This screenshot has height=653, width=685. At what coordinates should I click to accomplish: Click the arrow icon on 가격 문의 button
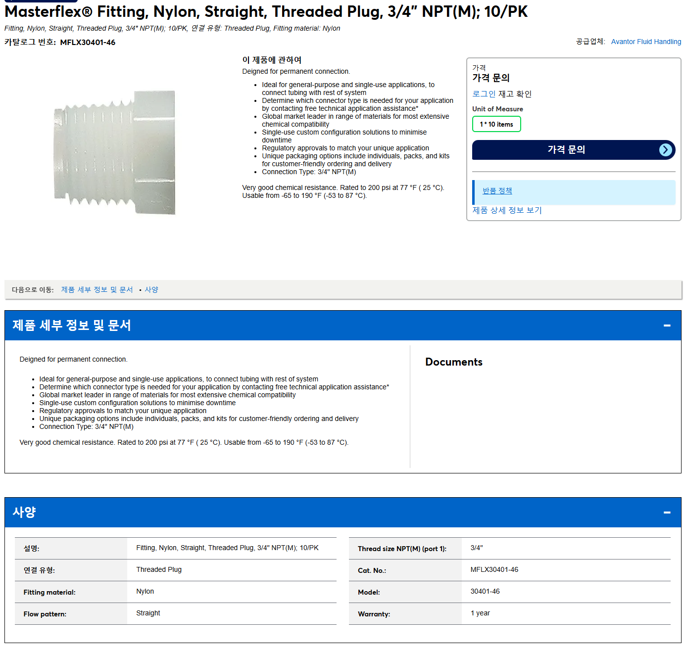pos(666,150)
